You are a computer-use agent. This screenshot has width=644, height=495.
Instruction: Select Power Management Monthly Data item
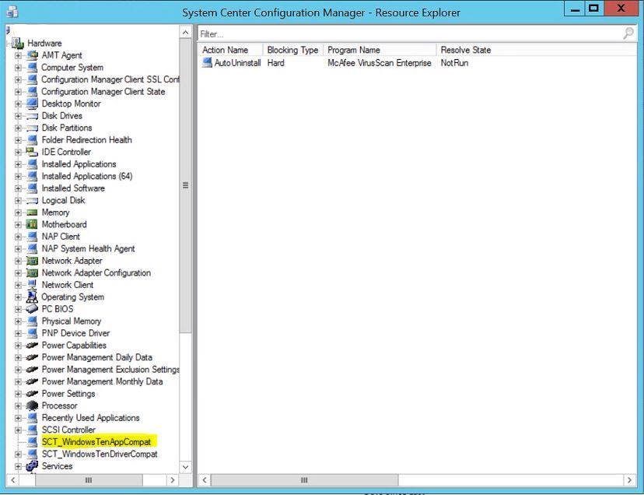coord(102,381)
